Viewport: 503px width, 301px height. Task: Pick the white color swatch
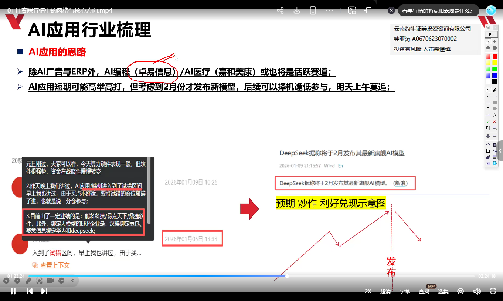click(x=488, y=82)
